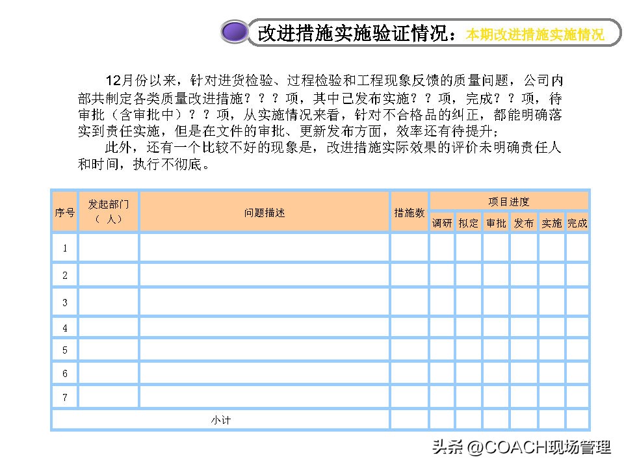The height and width of the screenshot is (468, 624).
Task: Select the 审批 progress header cell
Action: point(495,222)
